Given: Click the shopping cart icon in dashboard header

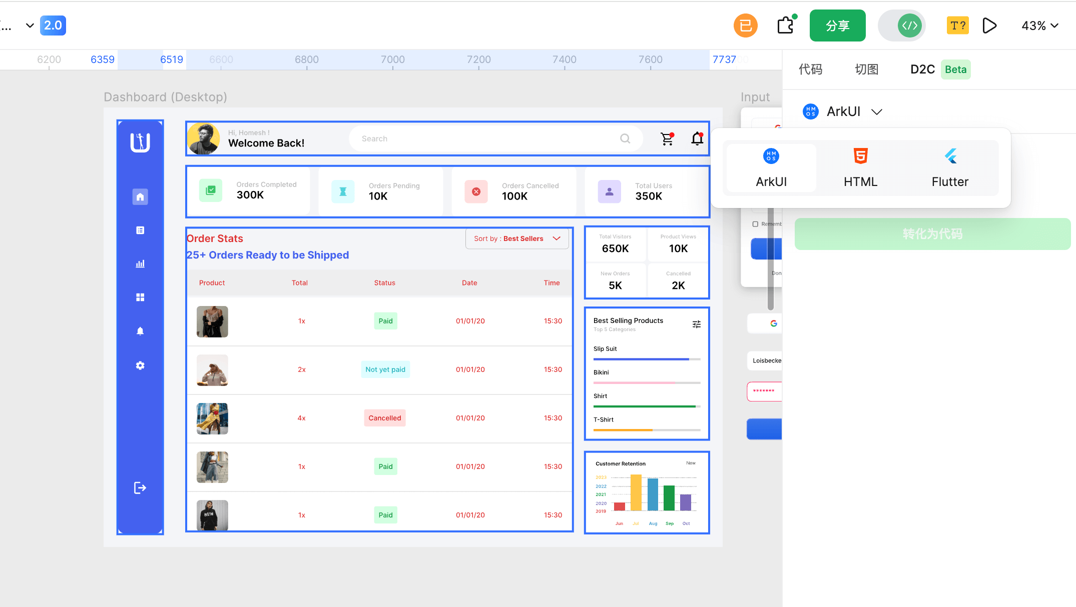Looking at the screenshot, I should point(667,139).
